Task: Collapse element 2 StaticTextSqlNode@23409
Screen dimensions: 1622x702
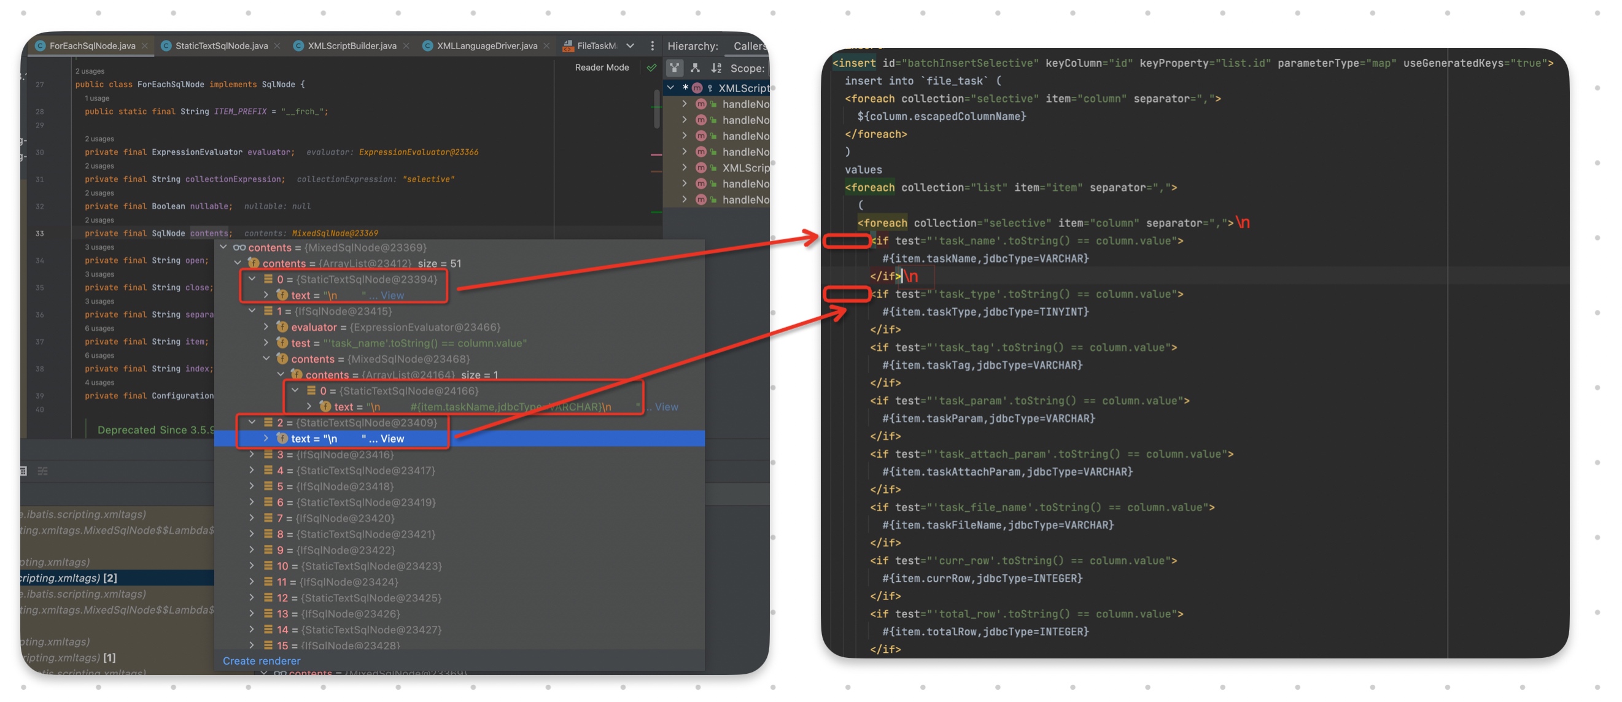Action: click(x=252, y=422)
